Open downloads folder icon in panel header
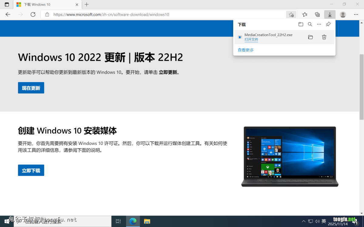The image size is (364, 227). [301, 24]
